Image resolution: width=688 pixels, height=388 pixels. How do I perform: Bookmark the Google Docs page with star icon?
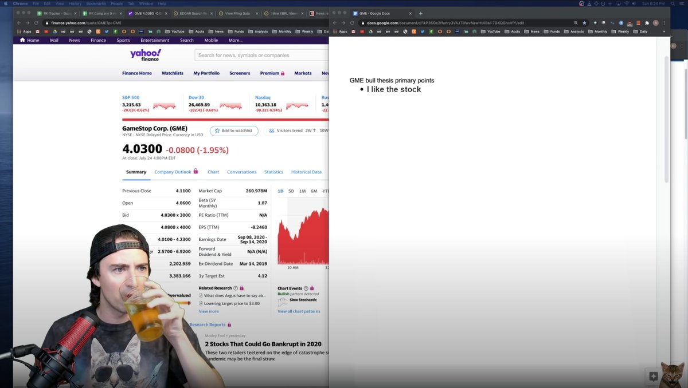coord(584,23)
